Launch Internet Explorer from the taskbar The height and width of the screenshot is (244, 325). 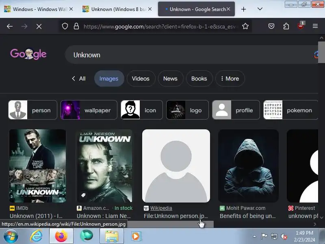tap(37, 236)
